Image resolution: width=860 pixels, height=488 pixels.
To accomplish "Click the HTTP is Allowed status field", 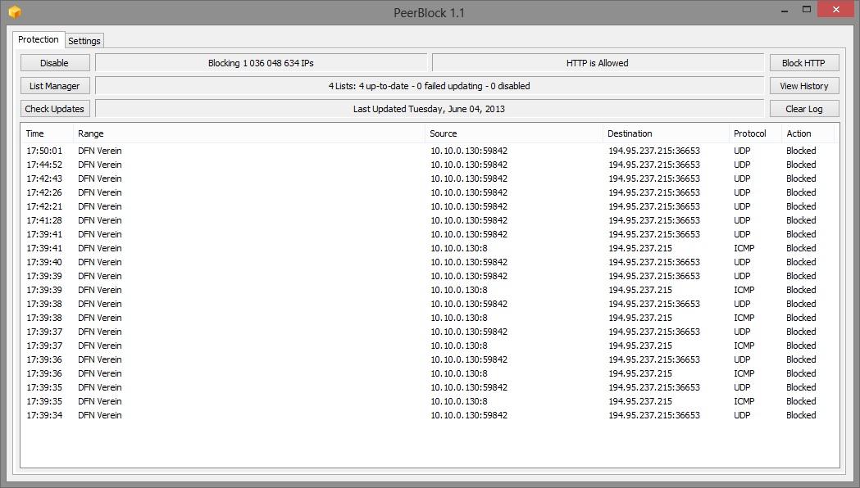I will [598, 63].
